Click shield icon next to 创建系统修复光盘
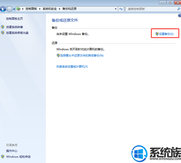 [3, 33]
